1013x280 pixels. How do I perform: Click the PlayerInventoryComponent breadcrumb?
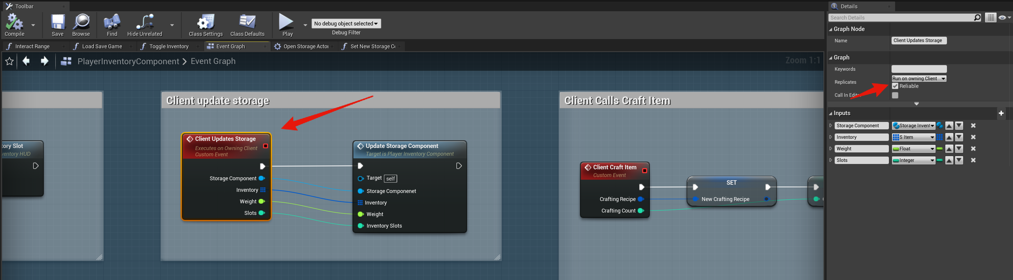pyautogui.click(x=128, y=61)
